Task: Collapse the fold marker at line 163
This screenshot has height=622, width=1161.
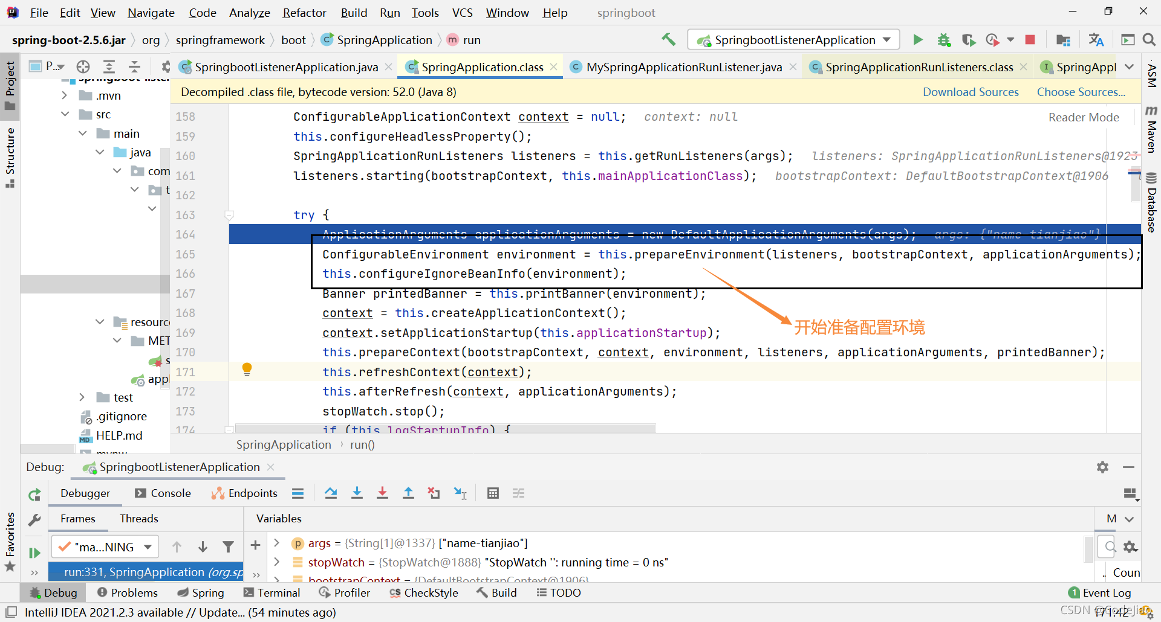Action: pyautogui.click(x=229, y=215)
